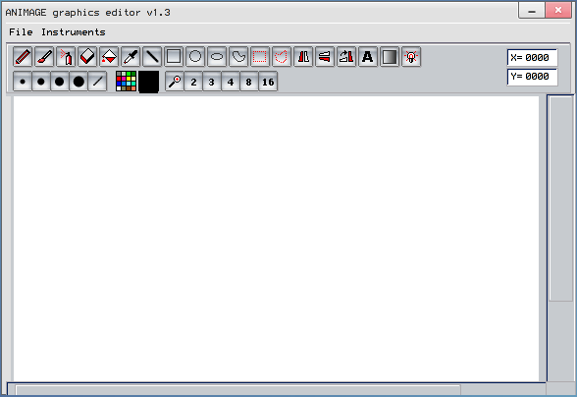Screen dimensions: 577x397
Task: Click the rotate image icon
Action: (346, 57)
